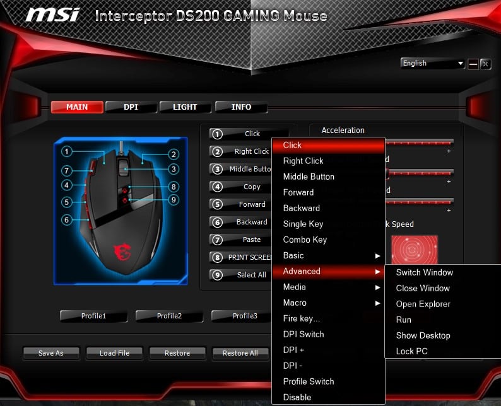Click the Load File button
The height and width of the screenshot is (406, 501).
(114, 353)
